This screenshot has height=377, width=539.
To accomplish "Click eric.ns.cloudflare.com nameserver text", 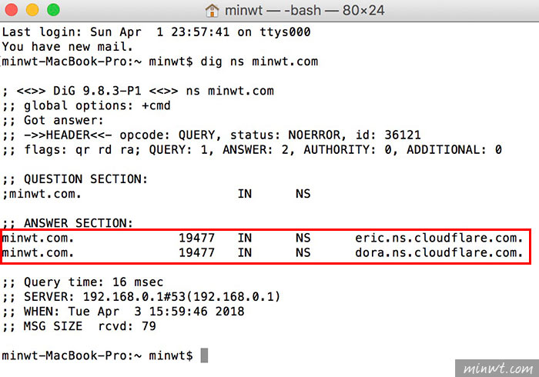I will tap(439, 238).
